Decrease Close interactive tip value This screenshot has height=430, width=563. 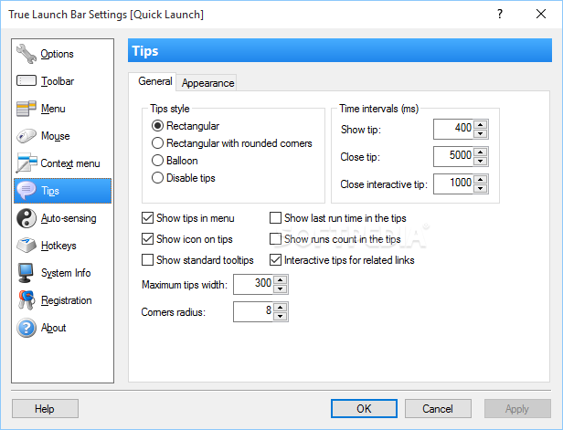point(481,189)
